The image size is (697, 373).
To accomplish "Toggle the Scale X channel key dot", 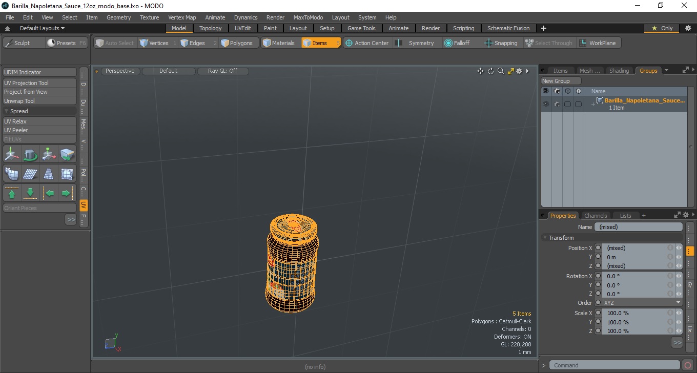I will pyautogui.click(x=598, y=313).
